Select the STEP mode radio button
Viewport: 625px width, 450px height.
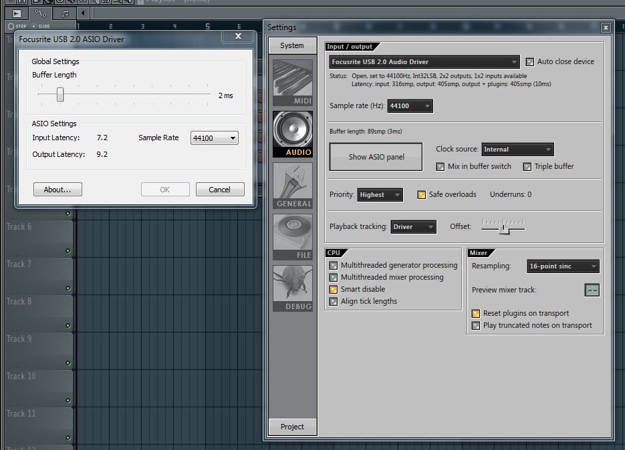[11, 26]
